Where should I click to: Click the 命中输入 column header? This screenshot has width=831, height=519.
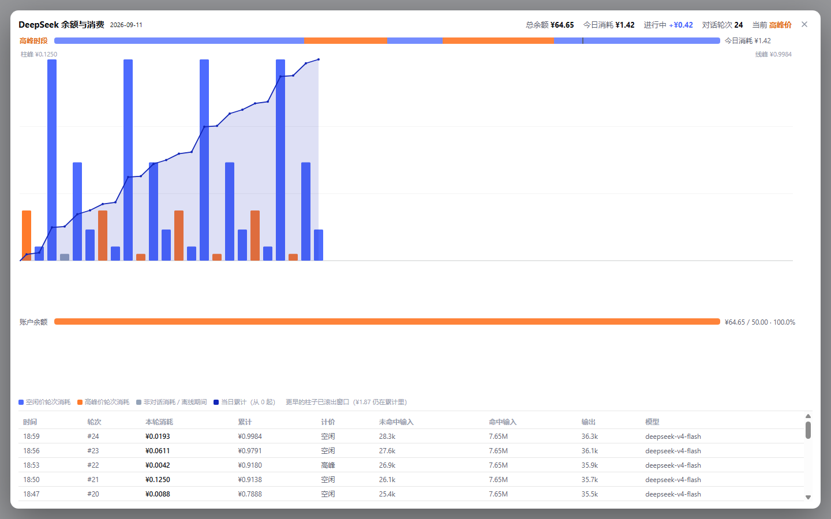(503, 422)
